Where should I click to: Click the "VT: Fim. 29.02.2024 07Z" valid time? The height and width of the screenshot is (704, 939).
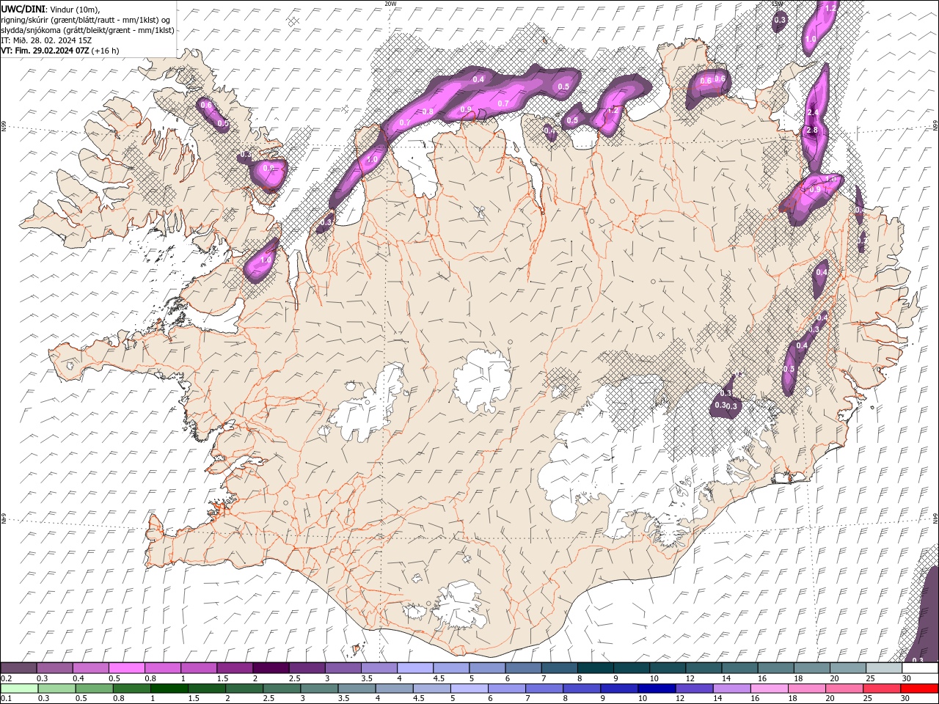tap(45, 51)
